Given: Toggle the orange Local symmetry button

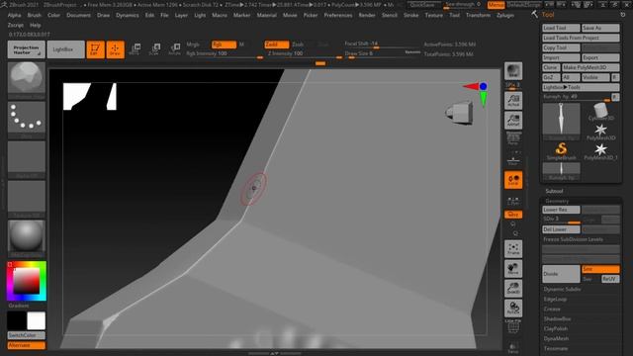Looking at the screenshot, I should coord(513,180).
